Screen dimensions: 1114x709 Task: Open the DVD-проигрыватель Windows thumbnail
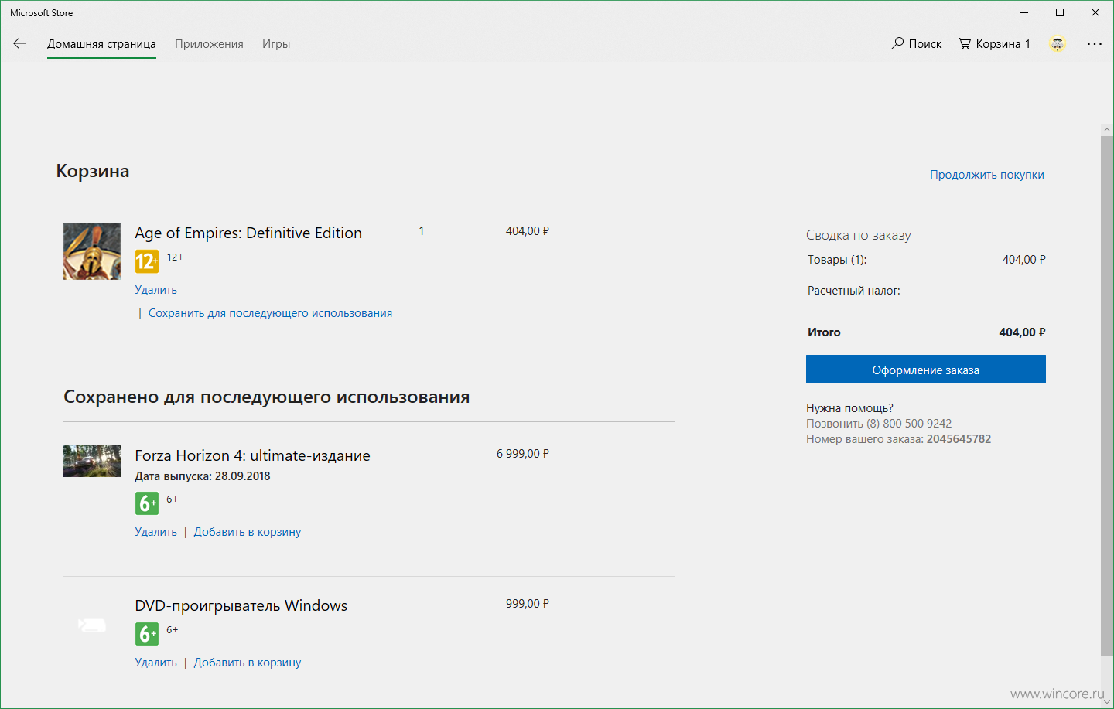pyautogui.click(x=92, y=625)
